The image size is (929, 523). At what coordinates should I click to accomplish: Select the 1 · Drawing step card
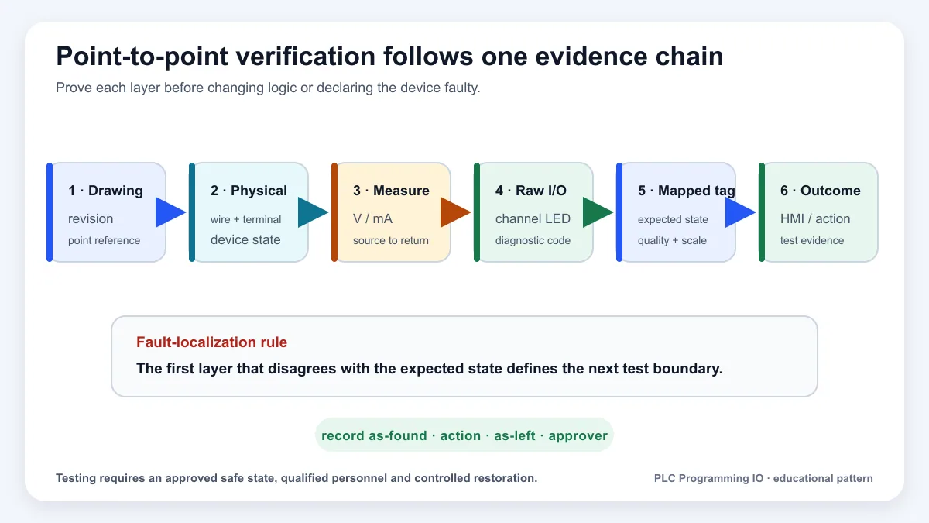pos(107,212)
